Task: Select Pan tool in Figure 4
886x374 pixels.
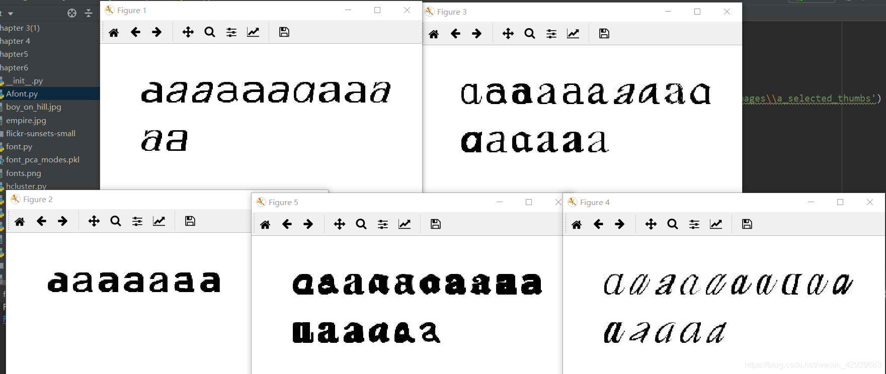Action: pos(651,224)
